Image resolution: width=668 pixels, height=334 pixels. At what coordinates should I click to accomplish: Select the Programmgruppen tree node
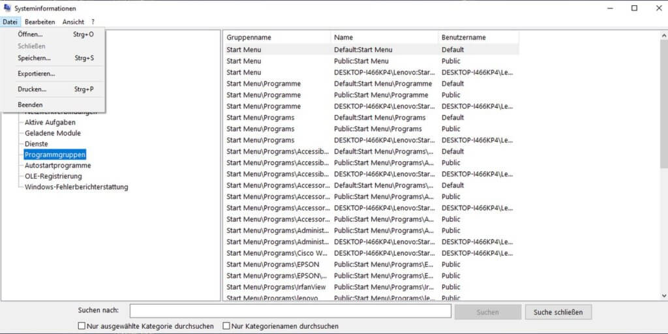pos(55,155)
